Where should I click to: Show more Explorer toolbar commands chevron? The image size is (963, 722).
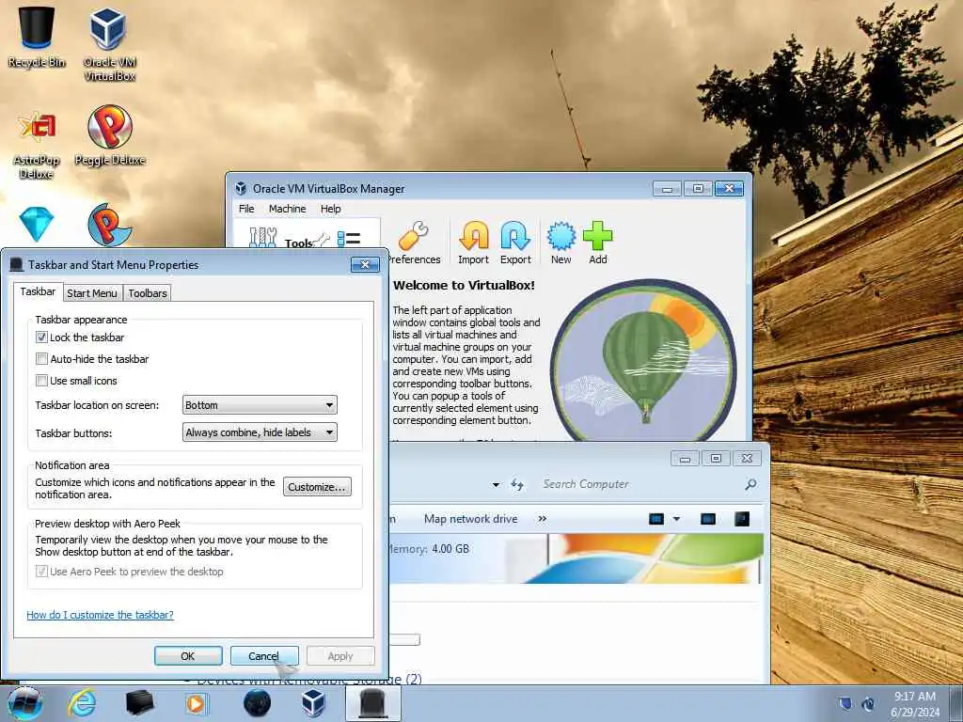[x=543, y=519]
